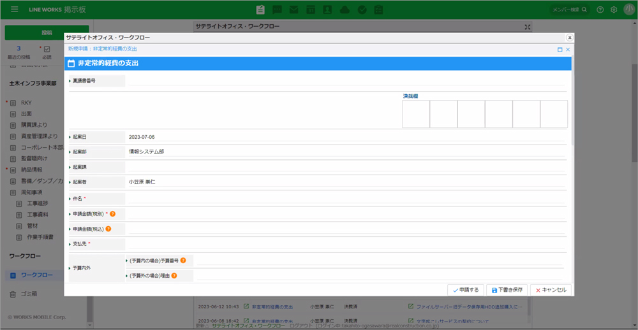Open the settings gear in the header
The height and width of the screenshot is (330, 638).
tap(614, 10)
